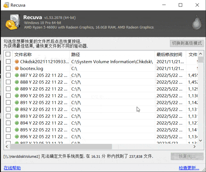This screenshot has height=172, width=206.
Task: Click the 2021/11/21 date in bootex.log row
Action: click(x=170, y=68)
